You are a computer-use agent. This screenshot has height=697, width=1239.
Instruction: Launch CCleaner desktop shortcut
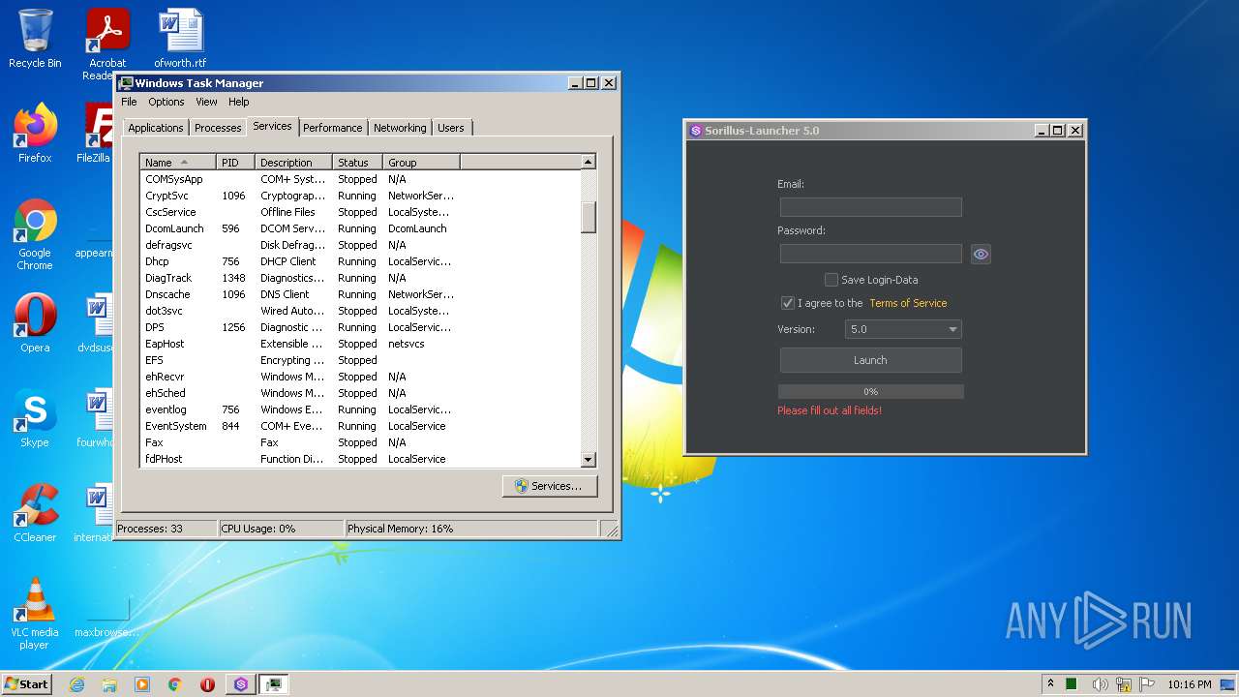click(x=35, y=512)
